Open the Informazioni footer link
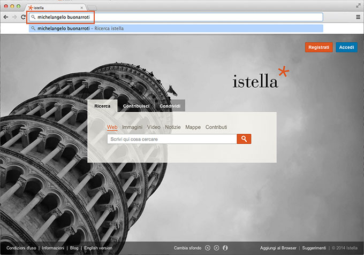 coord(53,248)
